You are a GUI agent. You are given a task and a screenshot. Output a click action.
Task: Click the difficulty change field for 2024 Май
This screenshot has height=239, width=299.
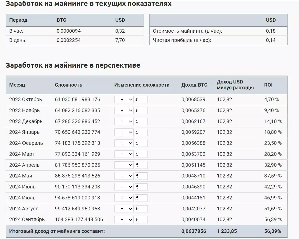(141, 176)
